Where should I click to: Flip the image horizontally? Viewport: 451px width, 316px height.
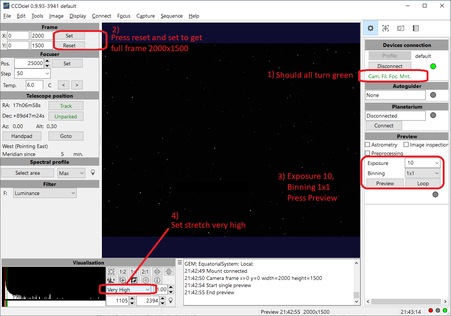coord(157,272)
